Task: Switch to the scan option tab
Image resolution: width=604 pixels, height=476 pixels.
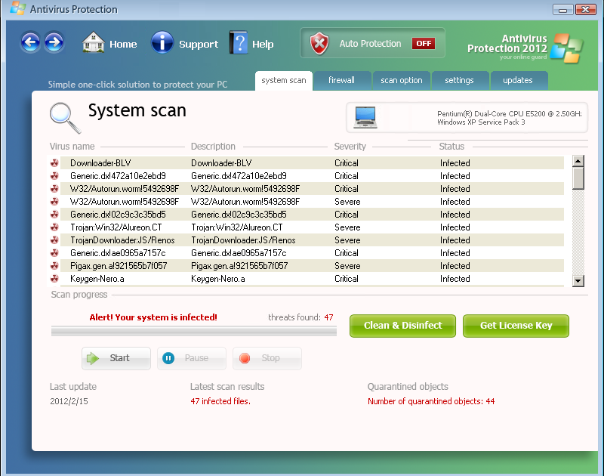Action: [402, 81]
